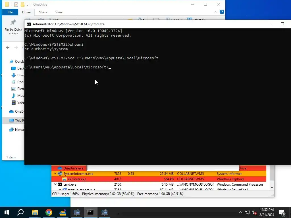Maximize the cmd.exe window
Viewport: 291px width, 218px height.
click(x=282, y=24)
